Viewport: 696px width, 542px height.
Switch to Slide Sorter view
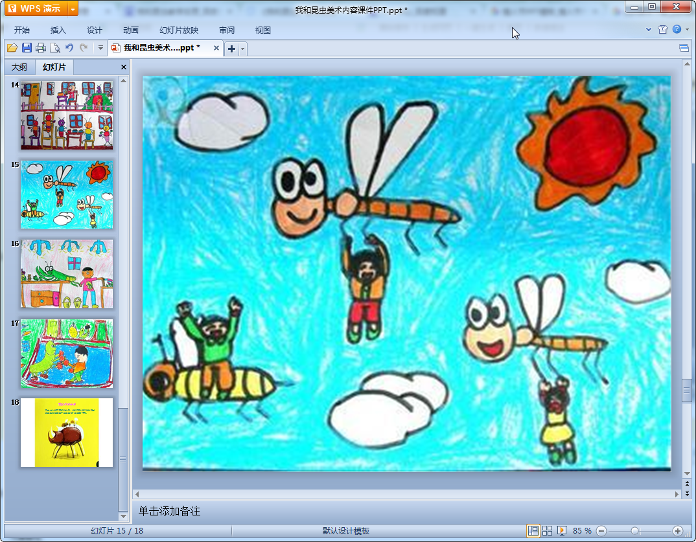pyautogui.click(x=548, y=531)
